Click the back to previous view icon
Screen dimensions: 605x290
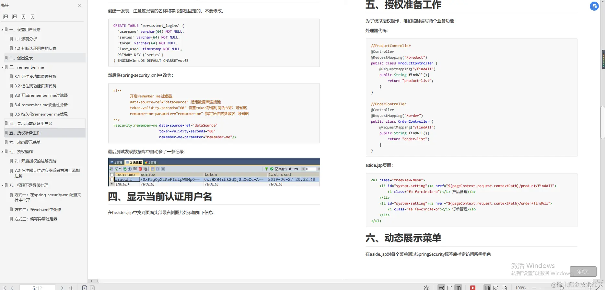click(85, 287)
